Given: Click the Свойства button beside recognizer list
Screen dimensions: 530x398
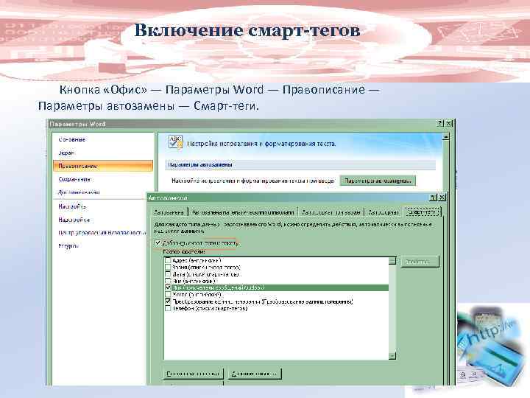Looking at the screenshot, I should click(420, 262).
